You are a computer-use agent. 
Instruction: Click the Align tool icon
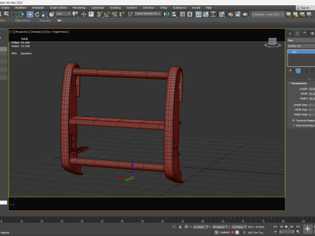(x=174, y=14)
